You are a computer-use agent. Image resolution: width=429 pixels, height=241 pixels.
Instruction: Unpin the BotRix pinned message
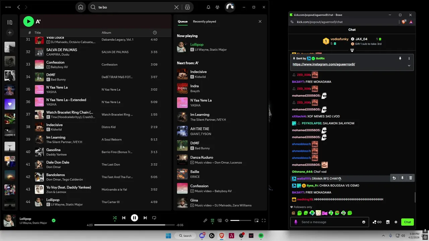(x=400, y=59)
